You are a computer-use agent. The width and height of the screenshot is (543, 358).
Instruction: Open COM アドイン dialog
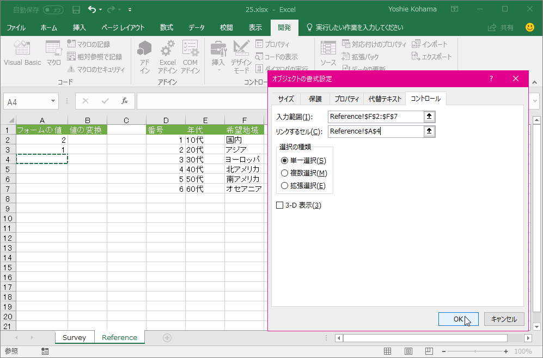(190, 57)
